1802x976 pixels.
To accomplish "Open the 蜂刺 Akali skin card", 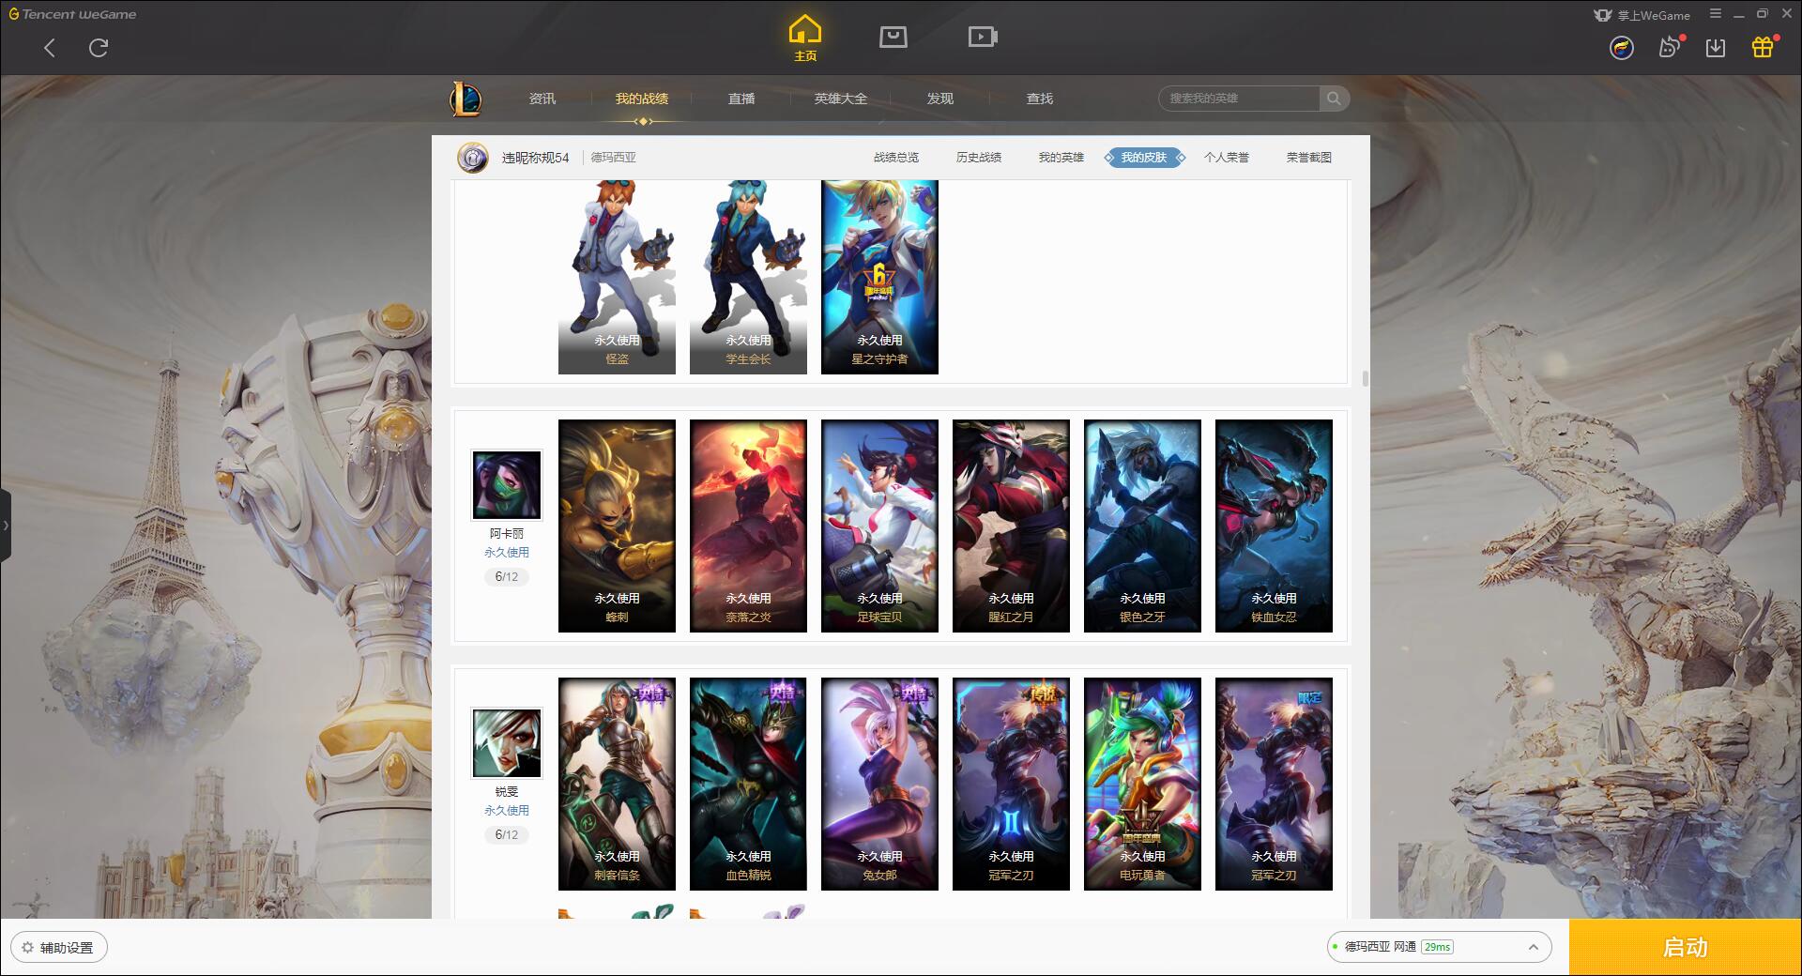I will (617, 526).
